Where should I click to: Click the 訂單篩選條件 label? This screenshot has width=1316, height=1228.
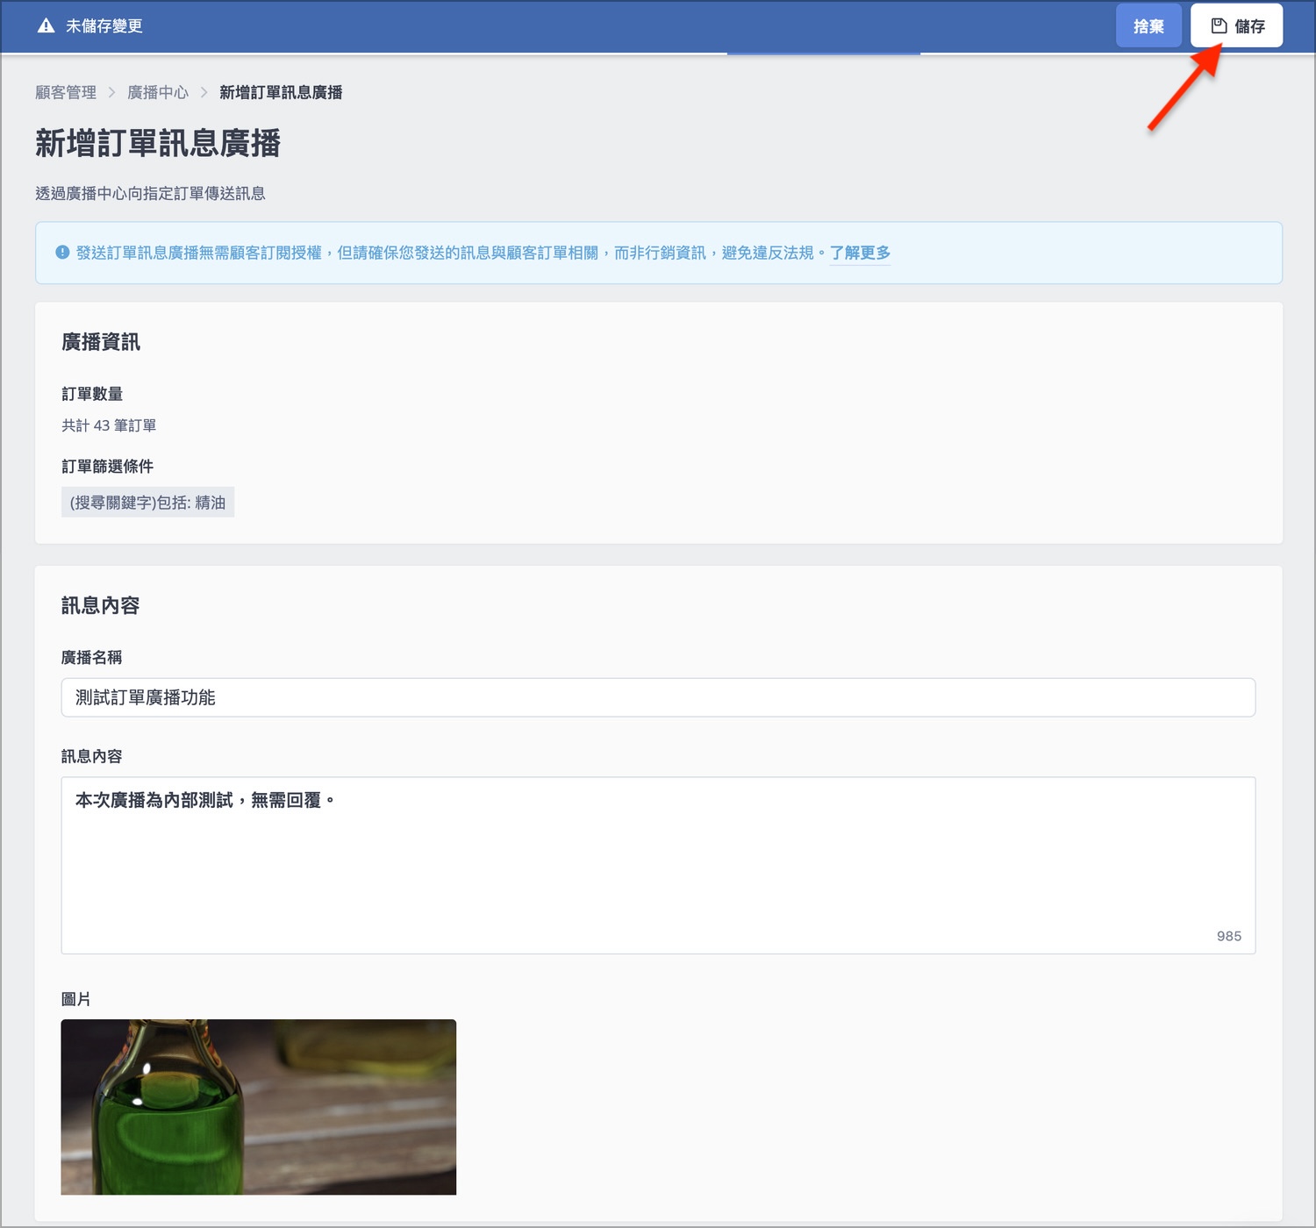pos(107,467)
